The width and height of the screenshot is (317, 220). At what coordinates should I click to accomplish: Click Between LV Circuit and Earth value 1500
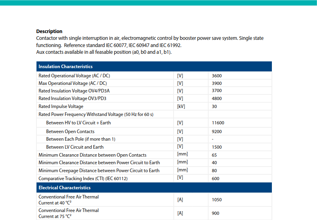[217, 147]
